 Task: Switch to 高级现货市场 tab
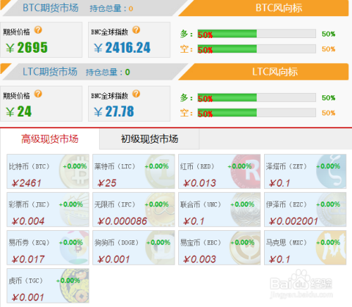coord(50,139)
